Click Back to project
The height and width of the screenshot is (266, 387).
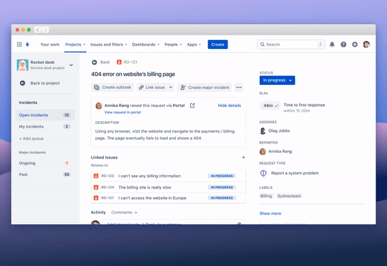point(45,83)
